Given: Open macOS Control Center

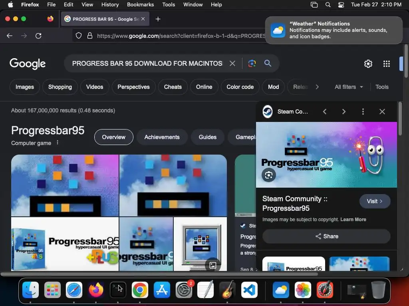Looking at the screenshot, I should click(341, 5).
